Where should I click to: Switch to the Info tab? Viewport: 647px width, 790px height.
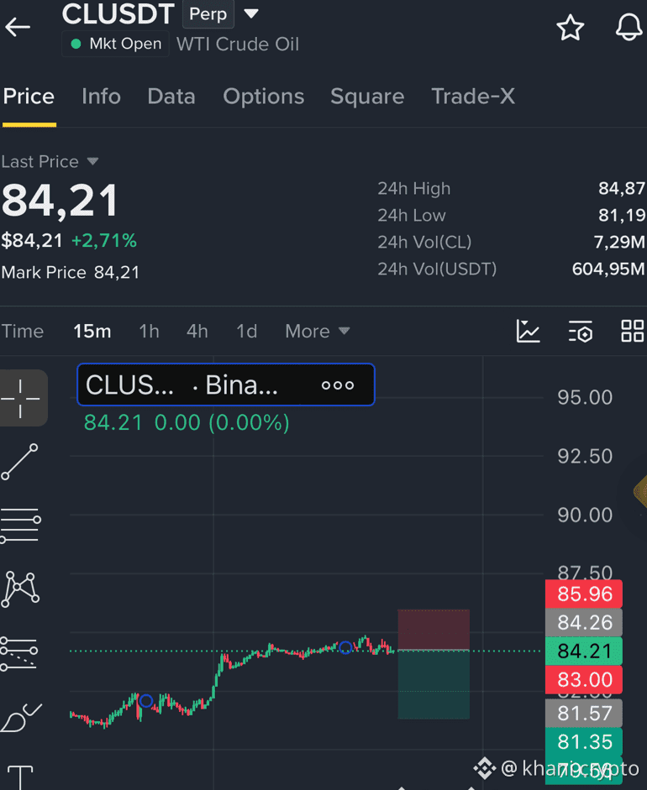[x=101, y=97]
